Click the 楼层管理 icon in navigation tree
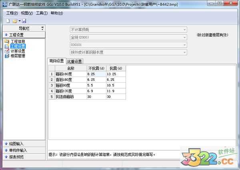The width and height of the screenshot is (240, 170). pos(7,56)
